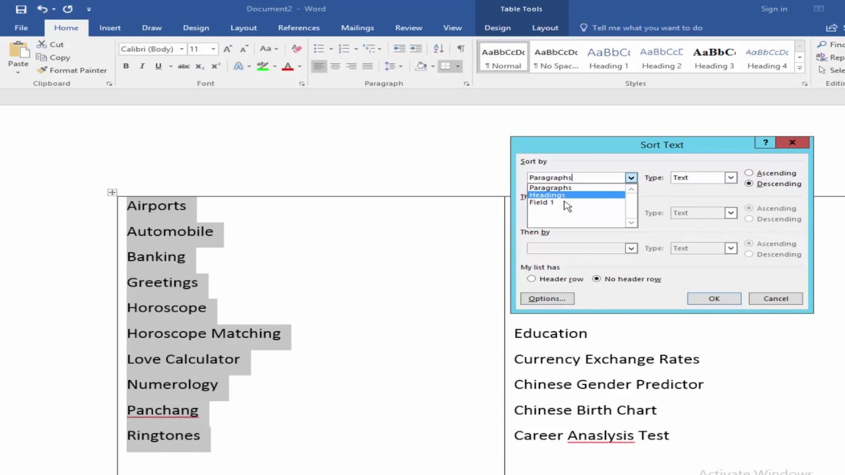Switch to the References tab
Viewport: 845px width, 475px height.
(299, 28)
